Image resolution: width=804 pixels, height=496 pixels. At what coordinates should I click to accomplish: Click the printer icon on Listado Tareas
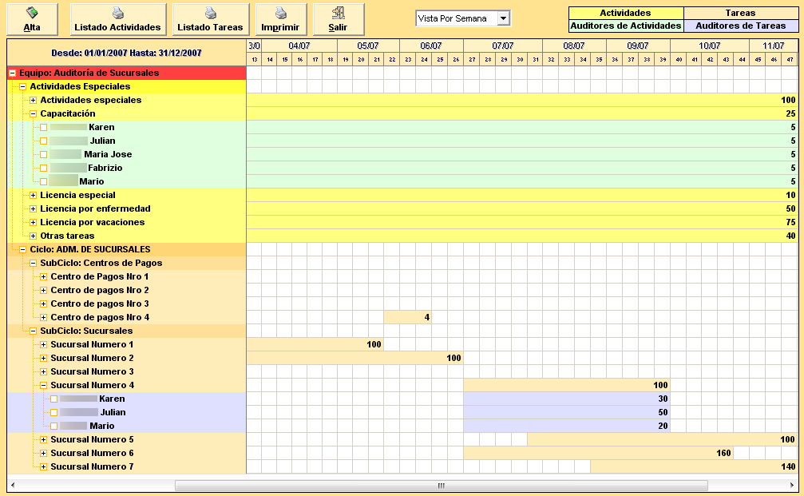[x=210, y=13]
